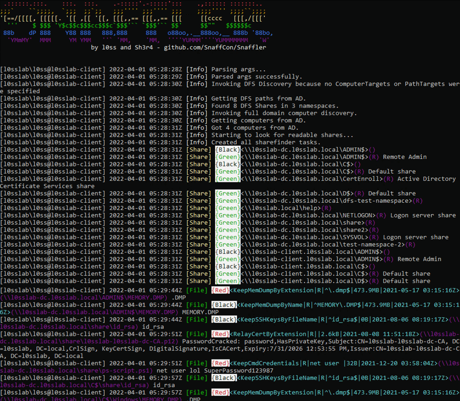This screenshot has height=401, width=460.
Task: Click the Green tag beside the NETLOGON share
Action: click(x=227, y=215)
